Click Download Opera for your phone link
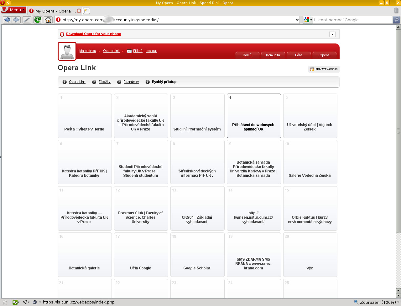The width and height of the screenshot is (401, 306). coord(93,34)
